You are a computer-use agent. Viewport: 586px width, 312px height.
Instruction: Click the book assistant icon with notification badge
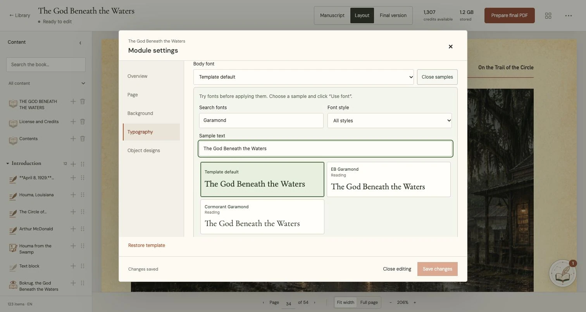[x=562, y=273]
